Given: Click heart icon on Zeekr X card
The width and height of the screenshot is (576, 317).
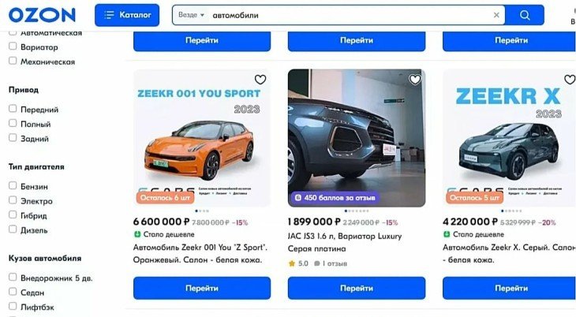Looking at the screenshot, I should (x=570, y=80).
